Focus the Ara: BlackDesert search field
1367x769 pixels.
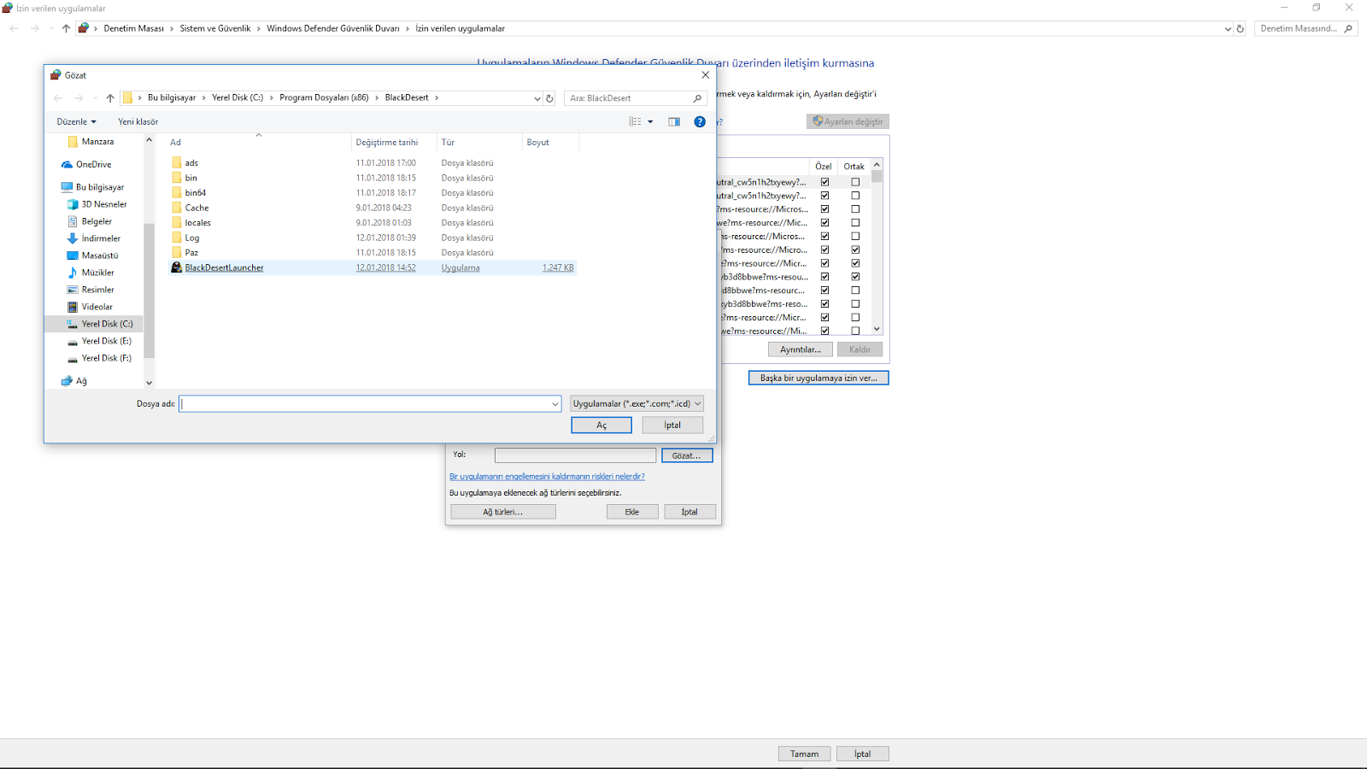point(629,98)
